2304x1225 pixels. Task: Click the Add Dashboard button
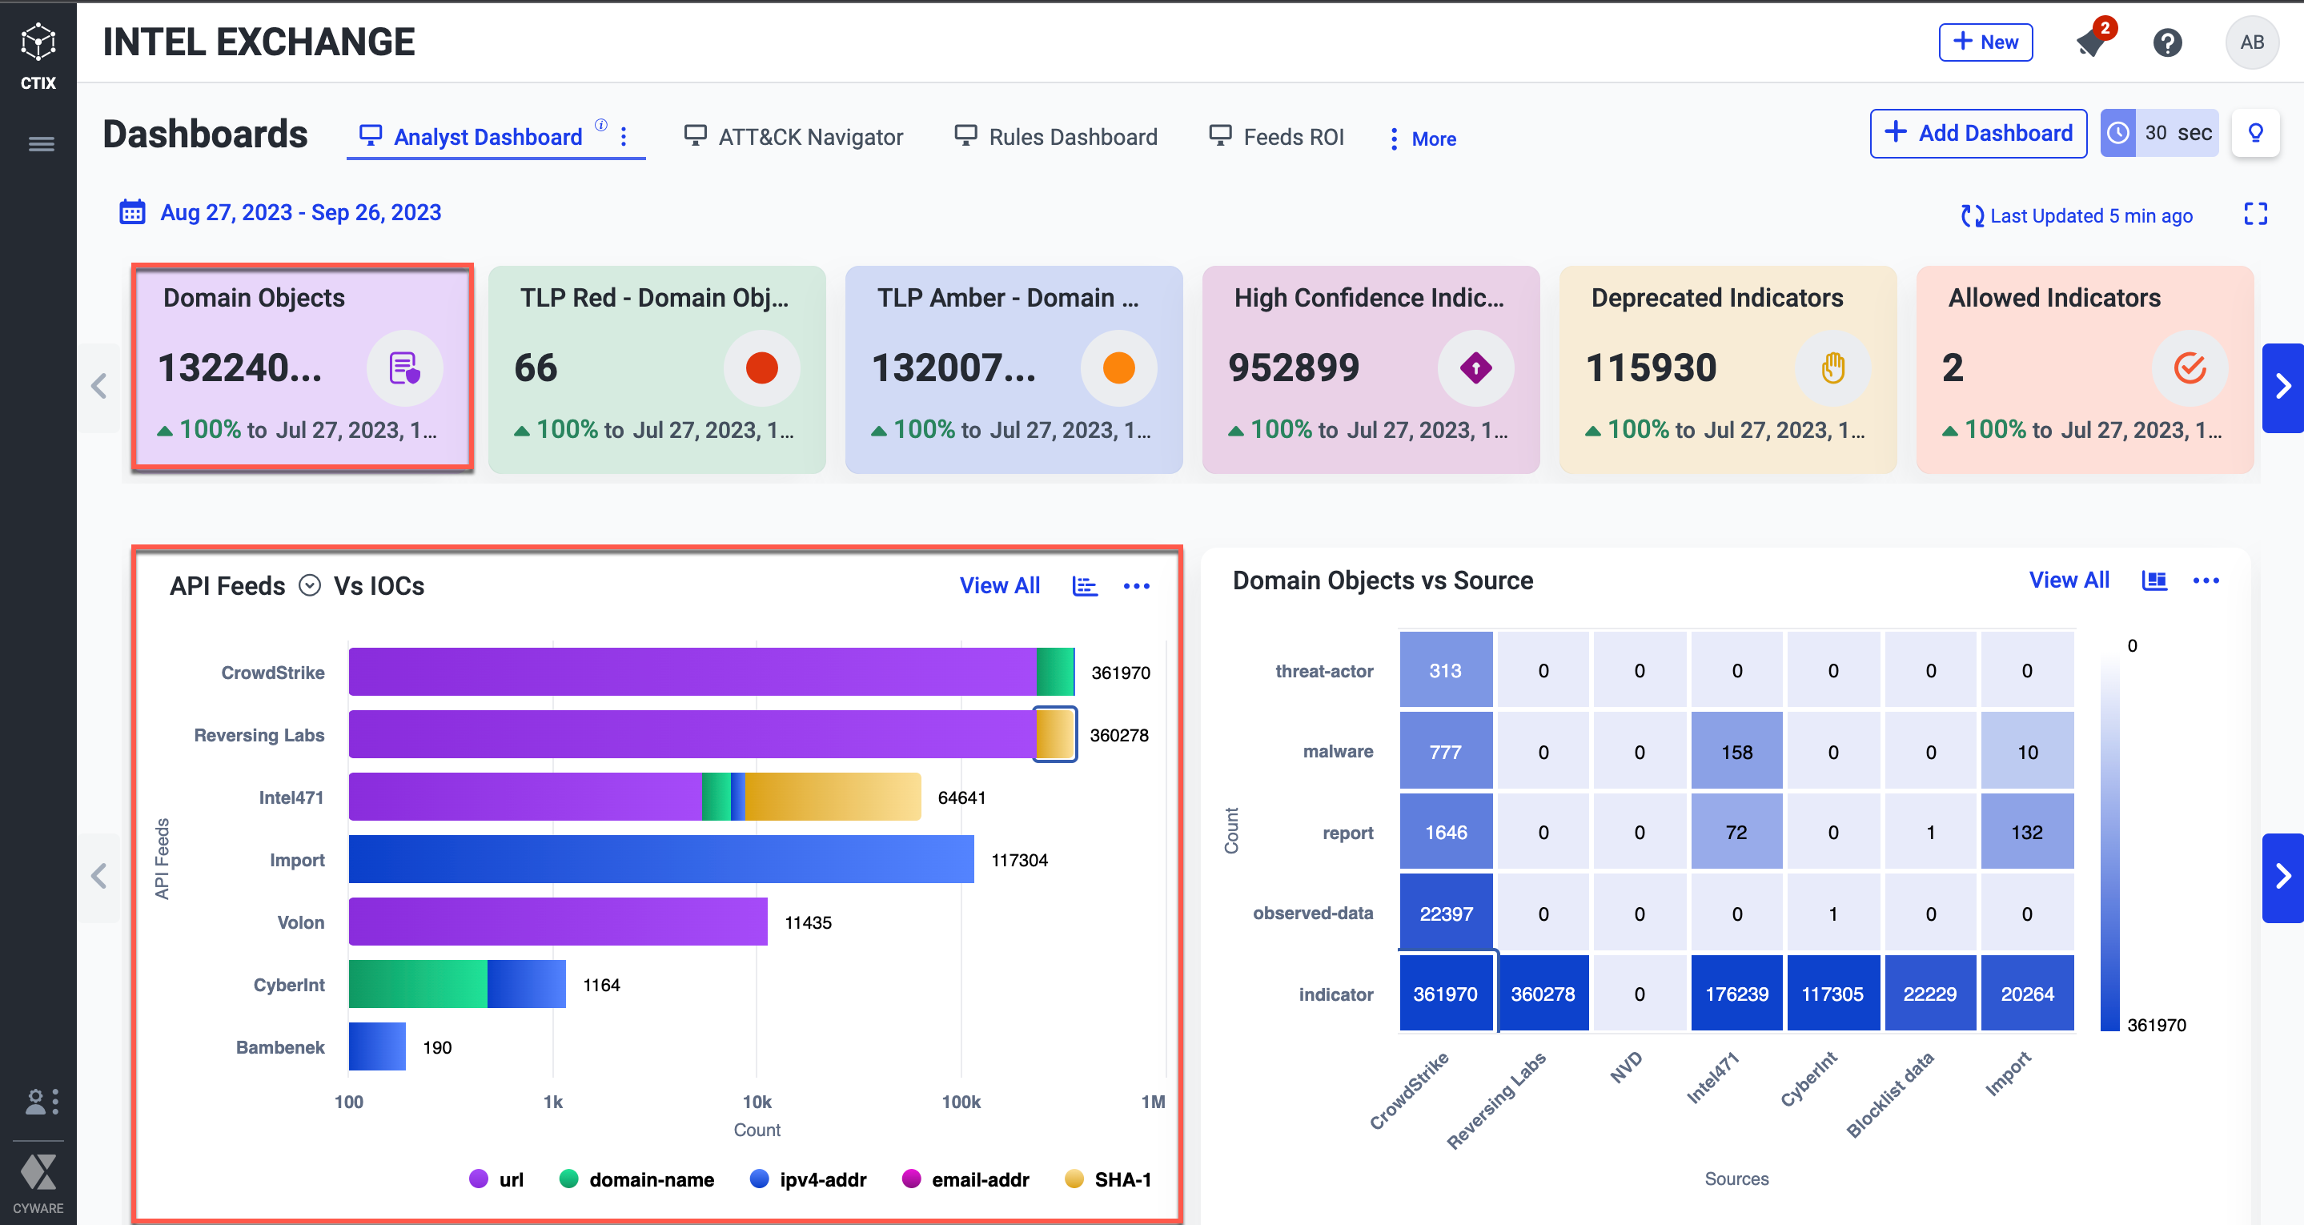coord(1977,134)
